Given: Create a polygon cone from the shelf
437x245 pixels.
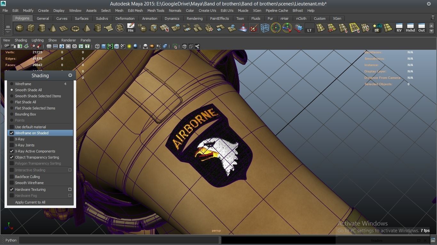Looking at the screenshot, I should 53,28.
